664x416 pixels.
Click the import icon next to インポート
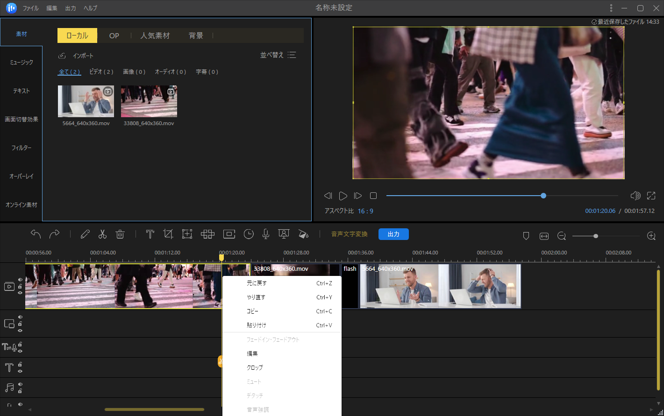point(62,56)
